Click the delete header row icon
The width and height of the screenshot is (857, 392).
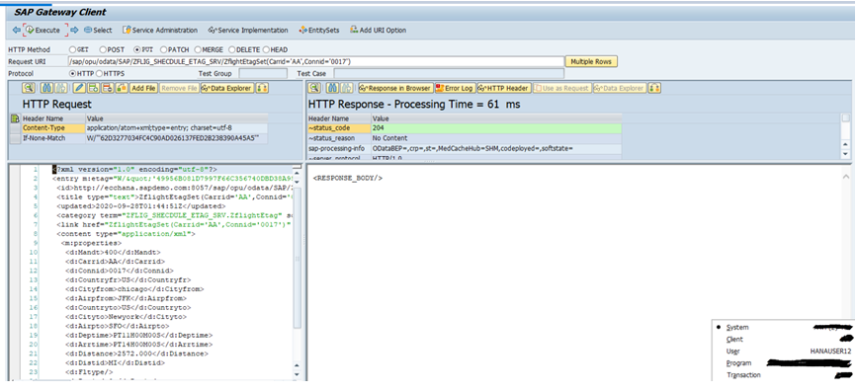point(107,88)
